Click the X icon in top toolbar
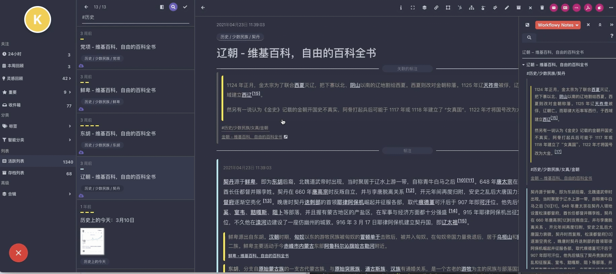Viewport: 616px width, 274px height. 530,7
